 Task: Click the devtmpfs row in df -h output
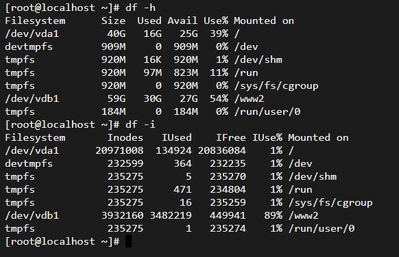coord(132,46)
